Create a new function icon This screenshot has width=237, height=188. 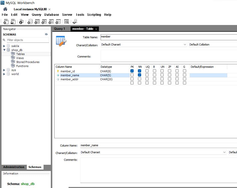pyautogui.click(x=58, y=21)
